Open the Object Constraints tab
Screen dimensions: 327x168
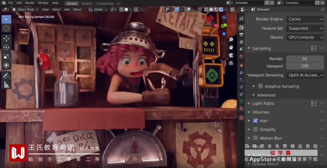(x=242, y=94)
